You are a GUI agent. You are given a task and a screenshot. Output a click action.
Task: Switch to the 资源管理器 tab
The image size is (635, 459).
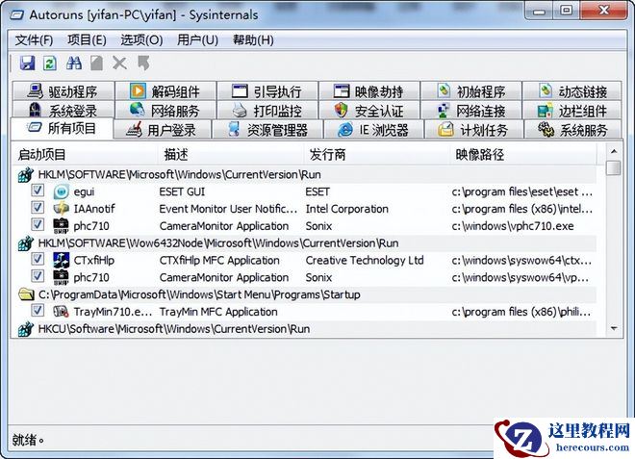[267, 130]
